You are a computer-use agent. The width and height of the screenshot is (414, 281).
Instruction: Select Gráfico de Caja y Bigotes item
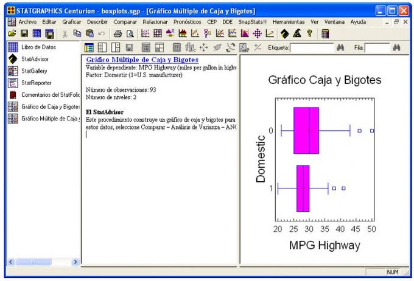51,106
